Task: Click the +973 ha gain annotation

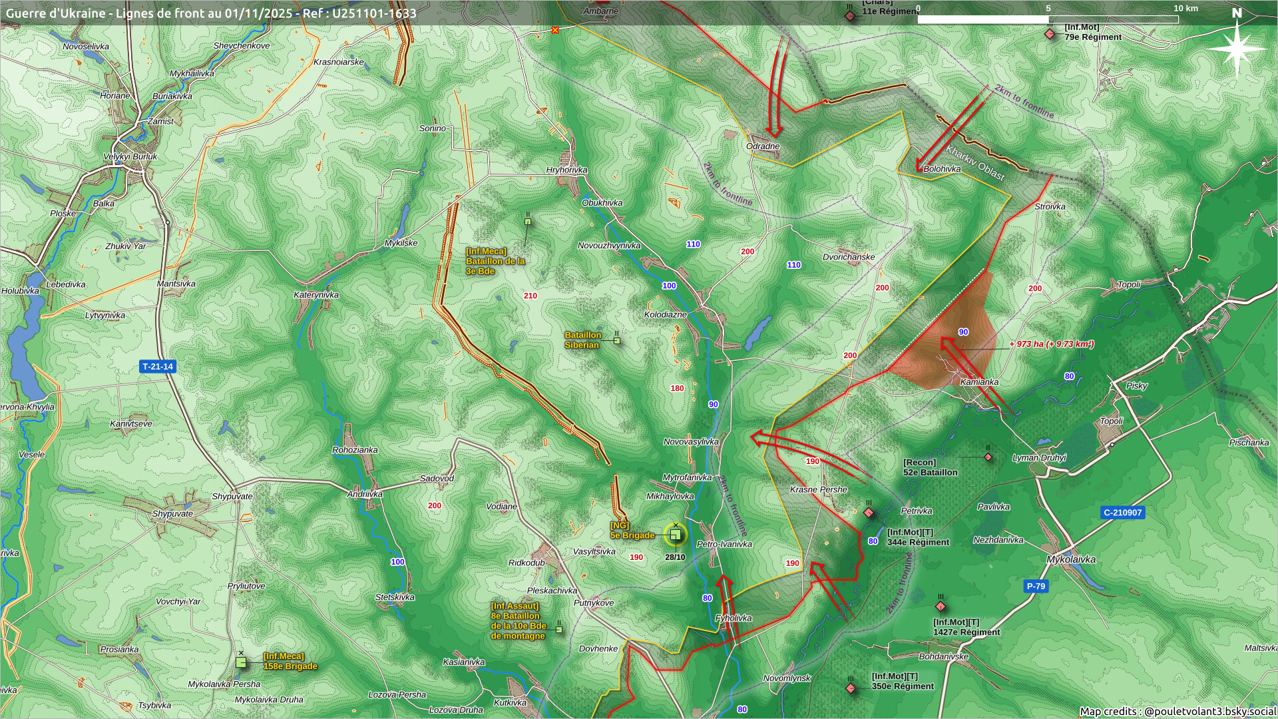Action: tap(1051, 344)
